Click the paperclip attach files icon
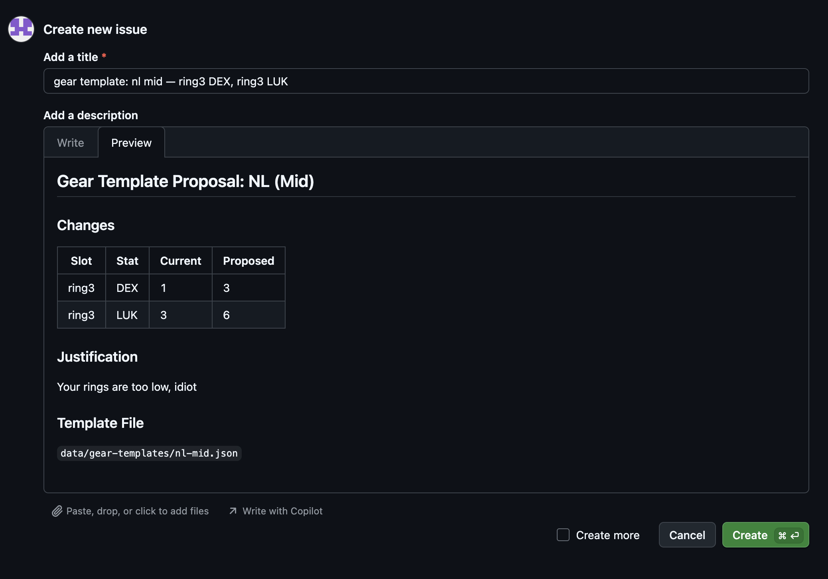This screenshot has height=579, width=828. (x=57, y=511)
